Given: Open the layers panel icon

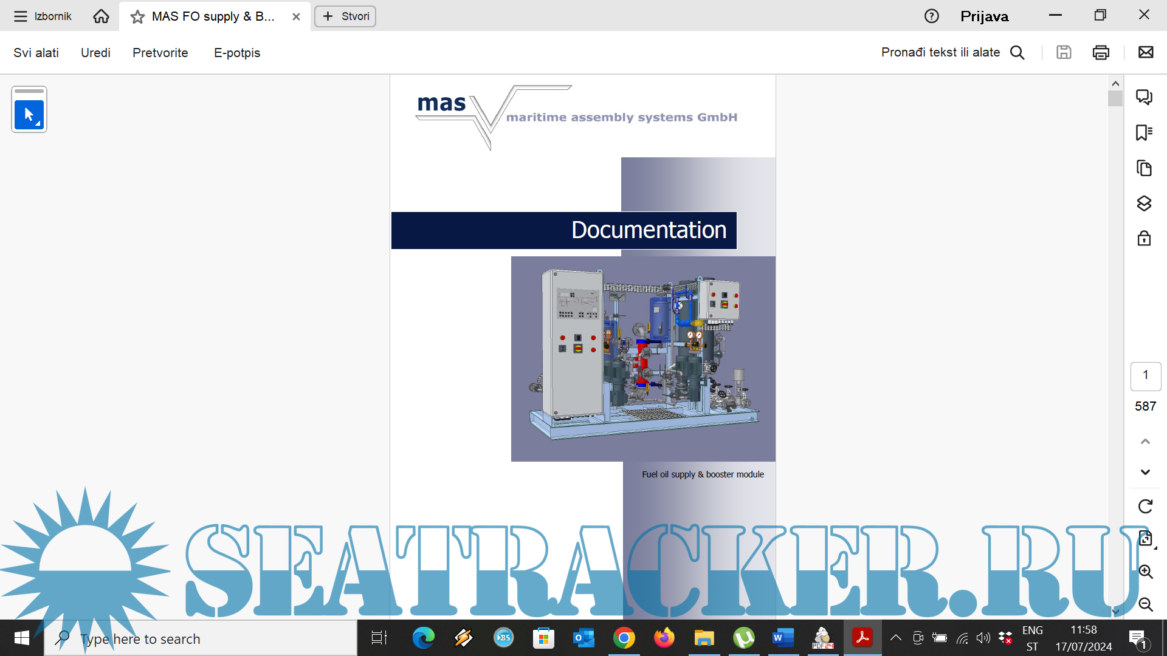Looking at the screenshot, I should click(x=1144, y=203).
